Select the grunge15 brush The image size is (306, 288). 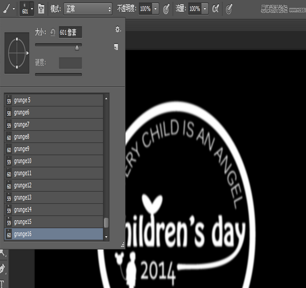(54, 222)
